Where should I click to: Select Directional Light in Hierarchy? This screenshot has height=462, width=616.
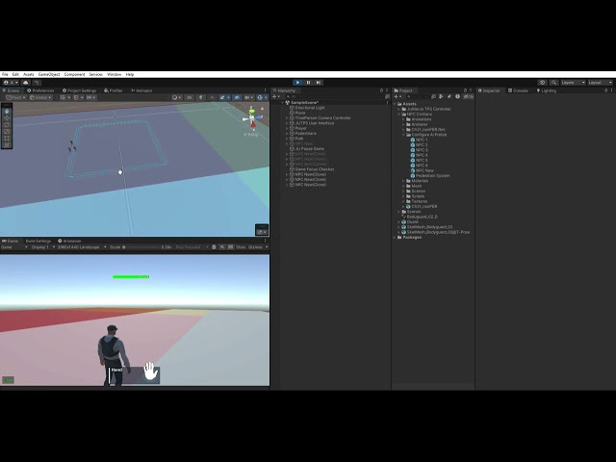coord(310,108)
